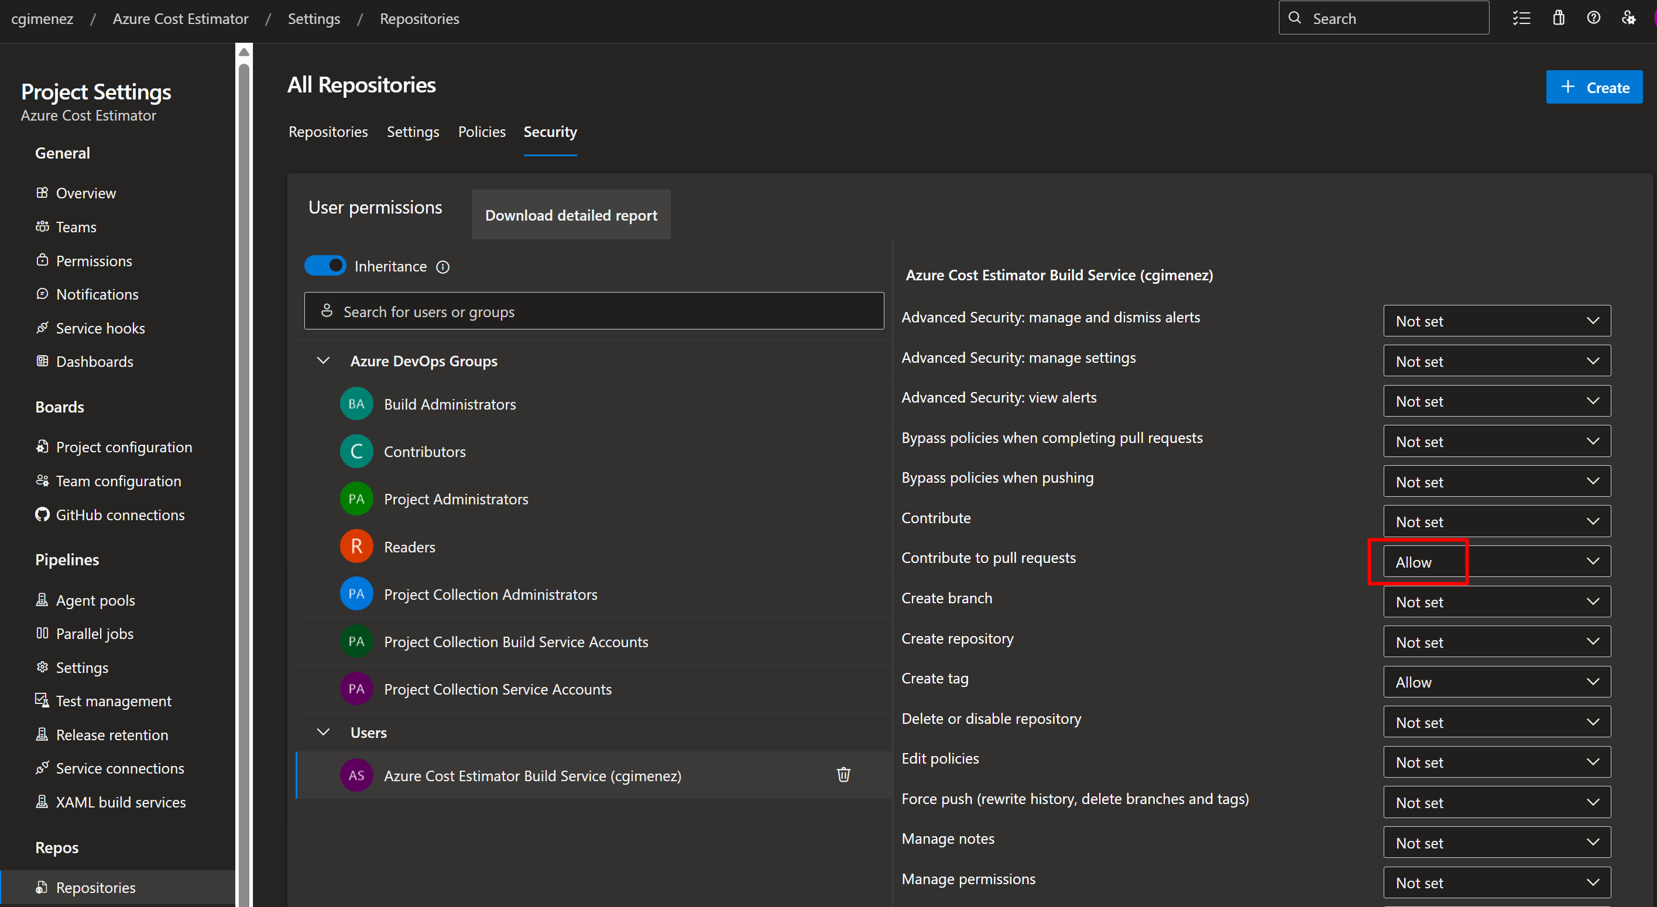
Task: Delete Azure Cost Estimator Build Service user entry
Action: pyautogui.click(x=843, y=775)
